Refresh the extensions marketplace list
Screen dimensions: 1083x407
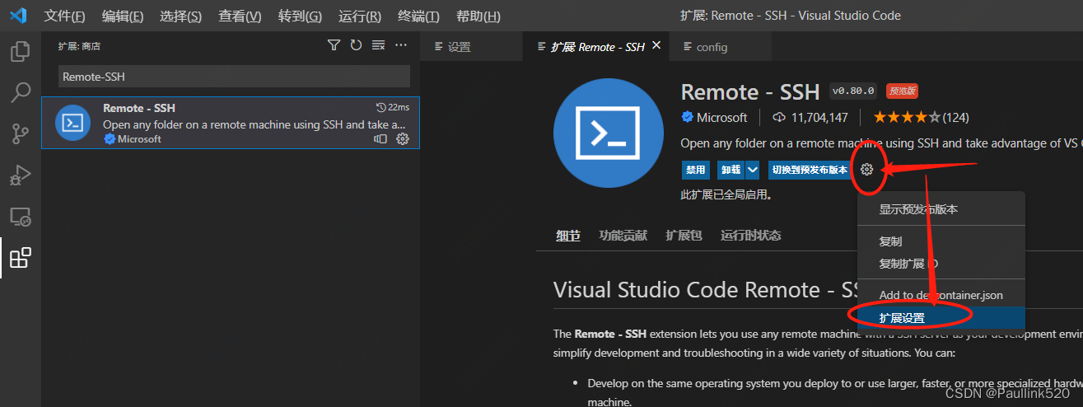pyautogui.click(x=356, y=45)
